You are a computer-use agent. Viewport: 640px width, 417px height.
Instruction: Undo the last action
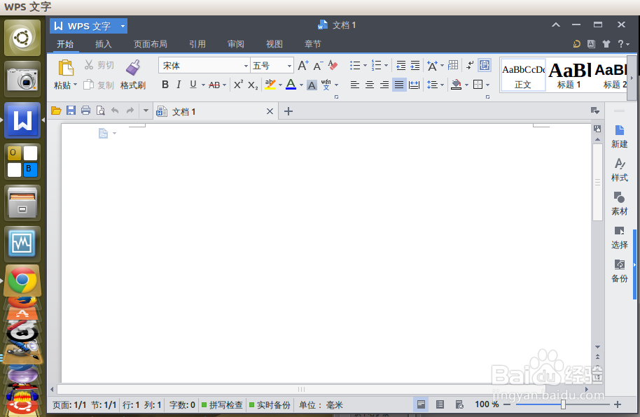coord(115,111)
